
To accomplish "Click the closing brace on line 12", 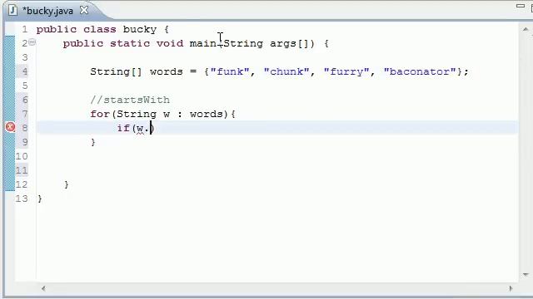I will coord(67,184).
